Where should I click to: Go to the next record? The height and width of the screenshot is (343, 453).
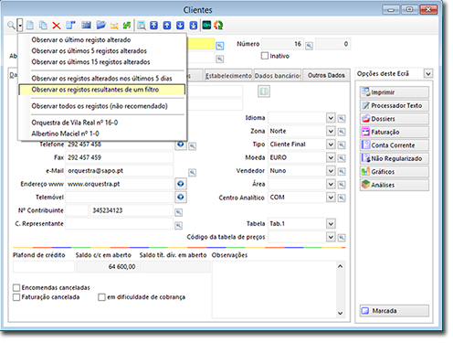coord(180,26)
